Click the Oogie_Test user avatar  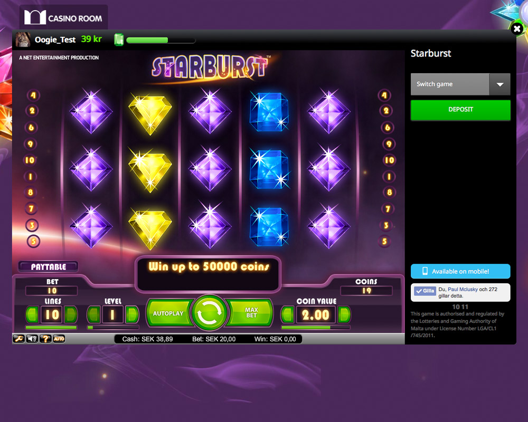tap(23, 40)
